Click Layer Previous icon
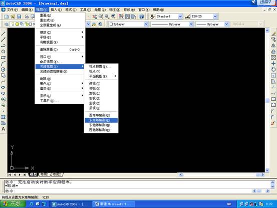The height and width of the screenshot is (208, 277). tap(100, 24)
